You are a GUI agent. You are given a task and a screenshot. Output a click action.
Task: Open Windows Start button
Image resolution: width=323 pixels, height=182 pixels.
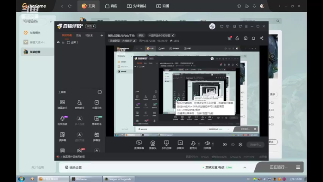(x=21, y=179)
